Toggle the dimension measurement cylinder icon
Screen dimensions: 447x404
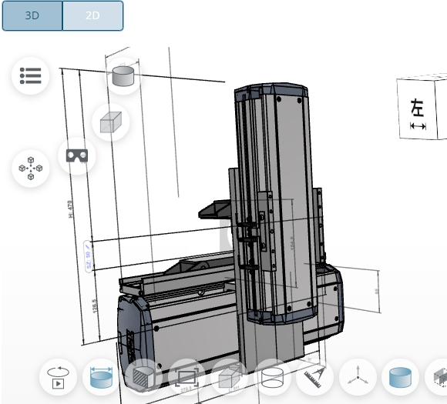pyautogui.click(x=101, y=377)
